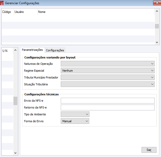
Task: Focus the Retorno da NFS-e input field
Action: click(108, 107)
